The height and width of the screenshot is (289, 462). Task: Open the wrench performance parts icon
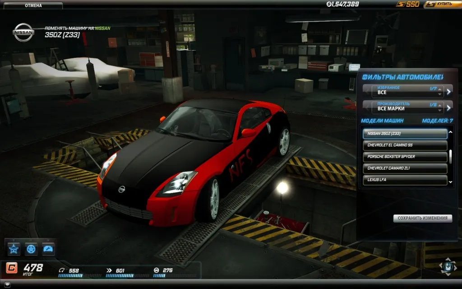coord(48,249)
